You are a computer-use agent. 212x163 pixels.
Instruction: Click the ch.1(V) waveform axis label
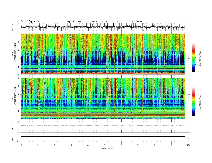pyautogui.click(x=13, y=27)
